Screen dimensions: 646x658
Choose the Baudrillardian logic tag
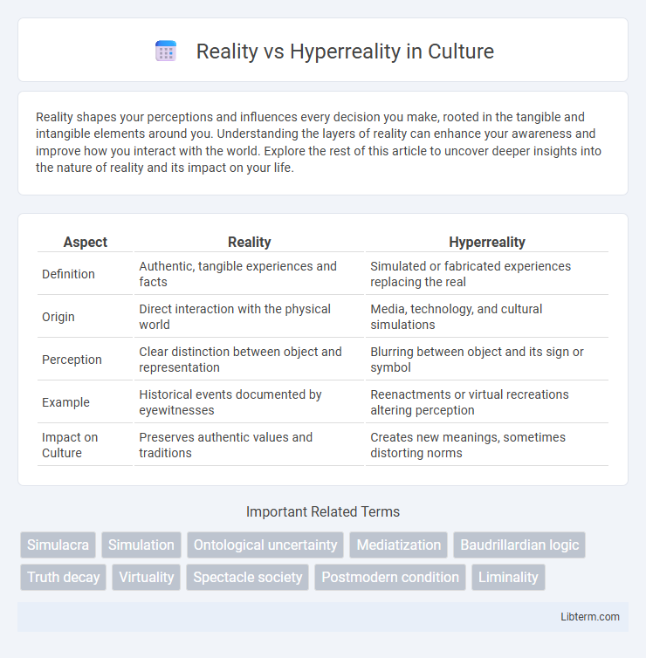[x=519, y=545]
